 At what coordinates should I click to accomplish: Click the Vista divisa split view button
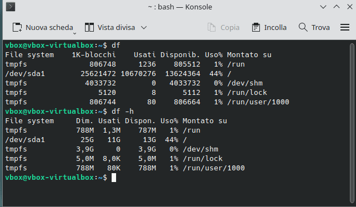[x=110, y=27]
